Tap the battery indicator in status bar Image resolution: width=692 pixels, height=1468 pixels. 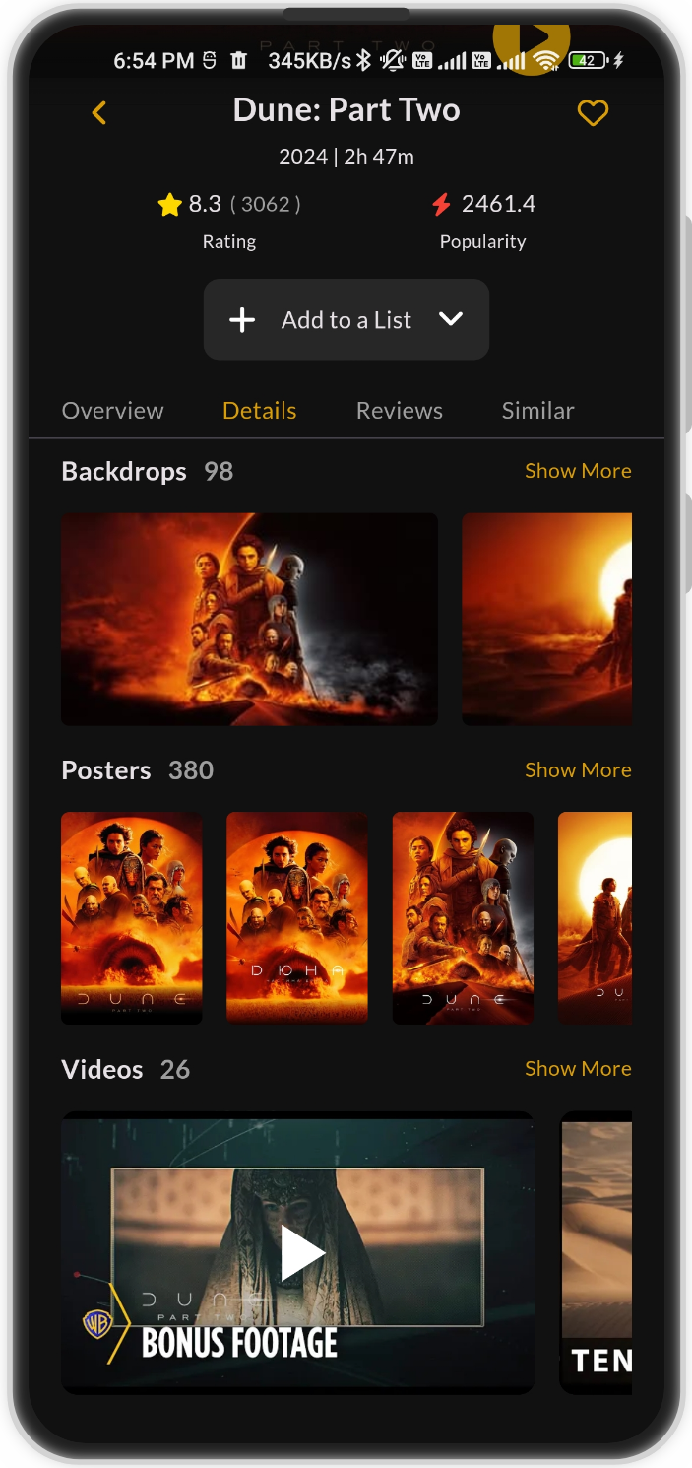click(588, 61)
